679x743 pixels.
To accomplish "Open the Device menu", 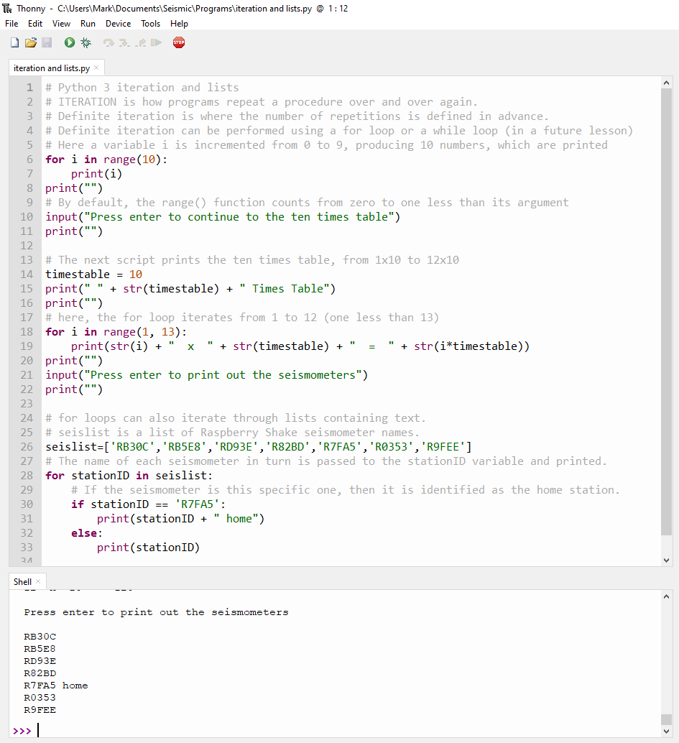I will coord(118,24).
